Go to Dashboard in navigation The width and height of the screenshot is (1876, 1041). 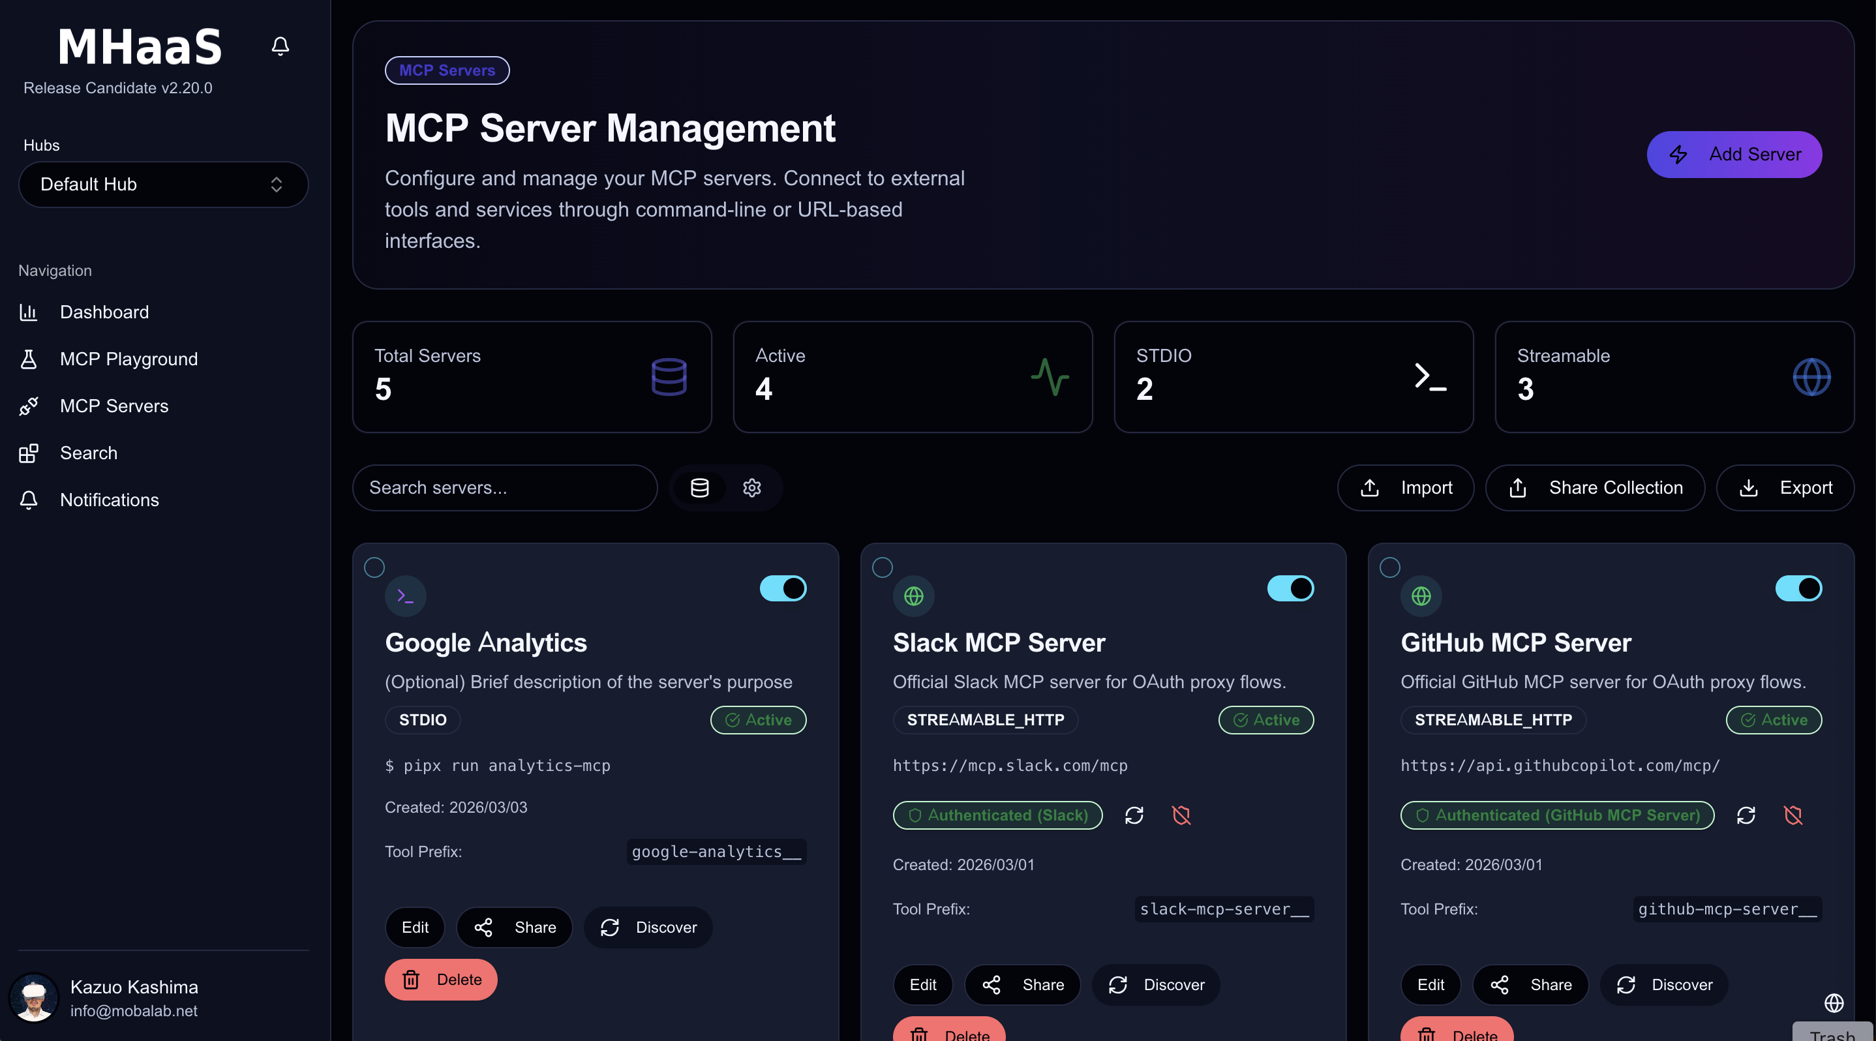pyautogui.click(x=104, y=312)
